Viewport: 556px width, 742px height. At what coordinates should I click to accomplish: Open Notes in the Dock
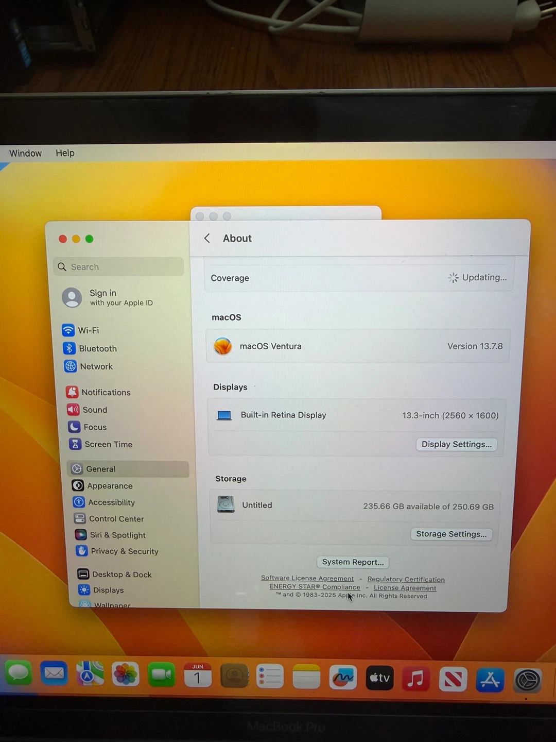306,677
